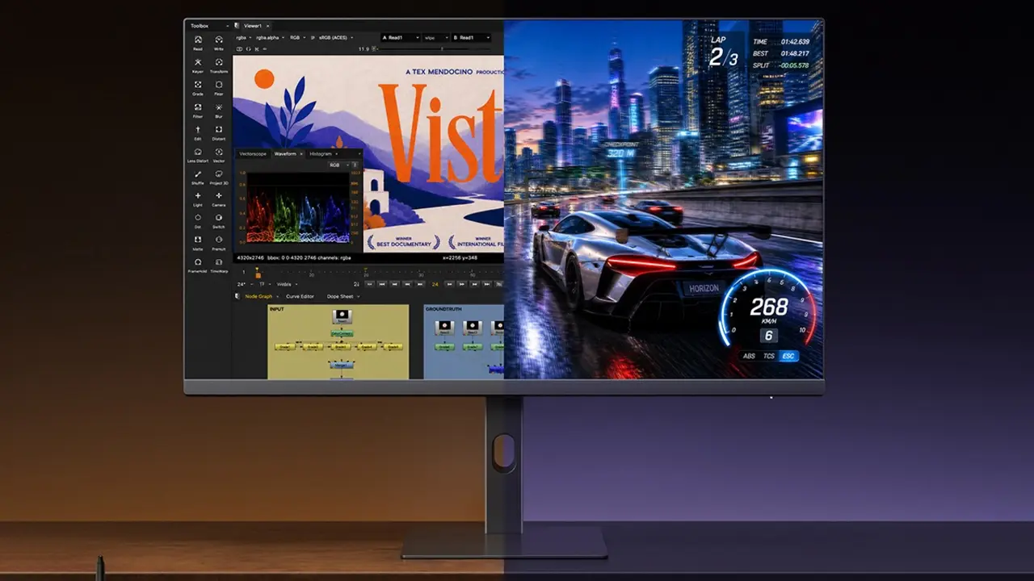Viewport: 1034px width, 581px height.
Task: Click the current frame field showing 24
Action: [435, 284]
